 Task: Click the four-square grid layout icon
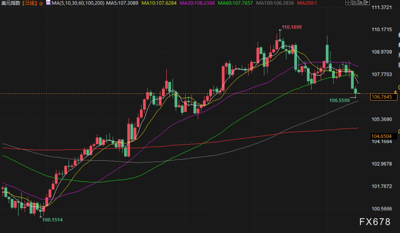[x=348, y=3]
